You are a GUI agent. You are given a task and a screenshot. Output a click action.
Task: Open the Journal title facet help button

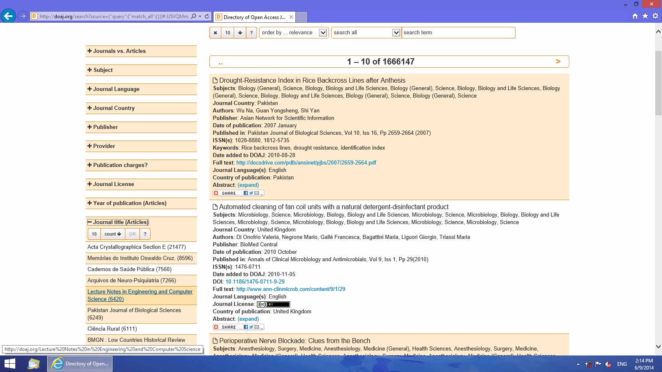click(145, 234)
